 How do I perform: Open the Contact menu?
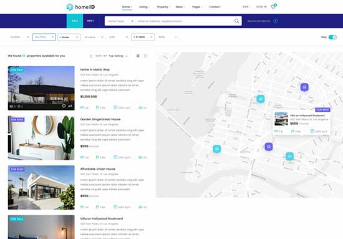pos(216,7)
